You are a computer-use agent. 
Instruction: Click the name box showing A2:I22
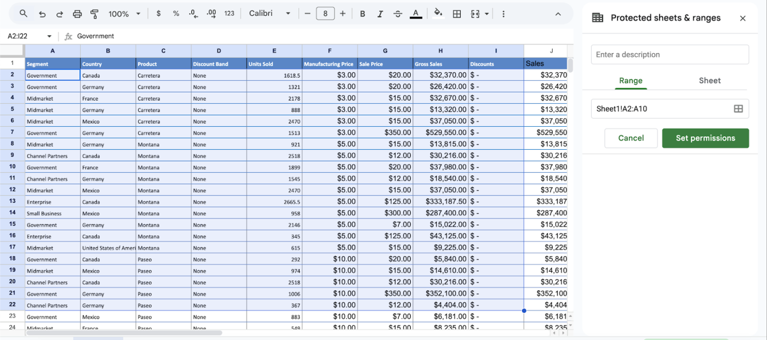25,36
